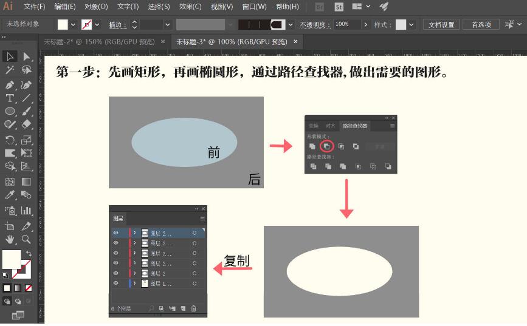The image size is (527, 326).
Task: Click the trash icon in layers panel
Action: point(194,309)
